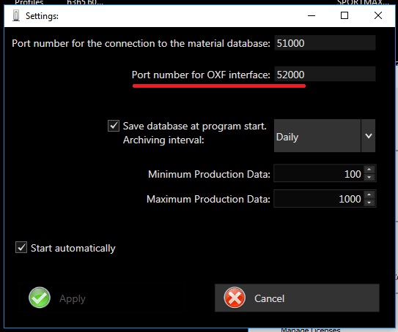Screen dimensions: 398x332
Task: Click 'Start automatically' label text
Action: coord(73,248)
